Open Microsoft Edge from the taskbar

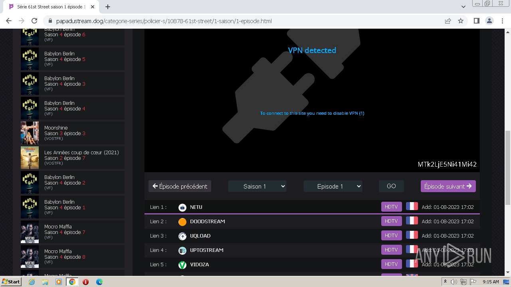pyautogui.click(x=99, y=282)
